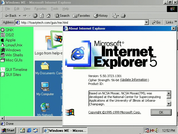Click the page icon in address bar
178x134 pixels.
point(18,22)
